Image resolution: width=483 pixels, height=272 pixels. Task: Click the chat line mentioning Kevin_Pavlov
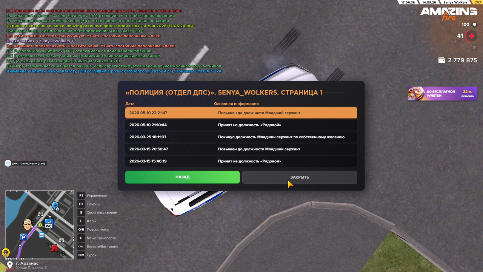[88, 21]
